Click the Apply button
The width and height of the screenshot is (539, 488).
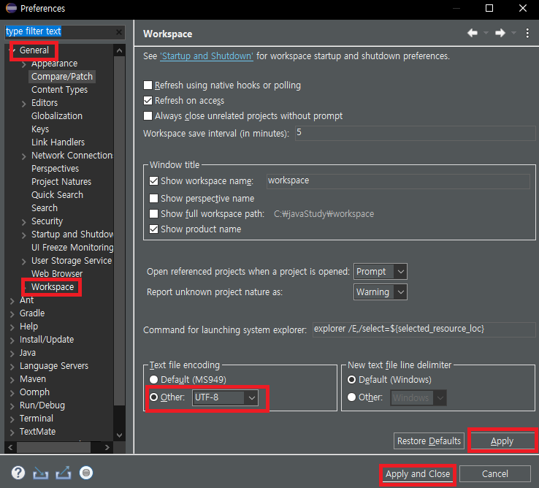[x=502, y=441]
